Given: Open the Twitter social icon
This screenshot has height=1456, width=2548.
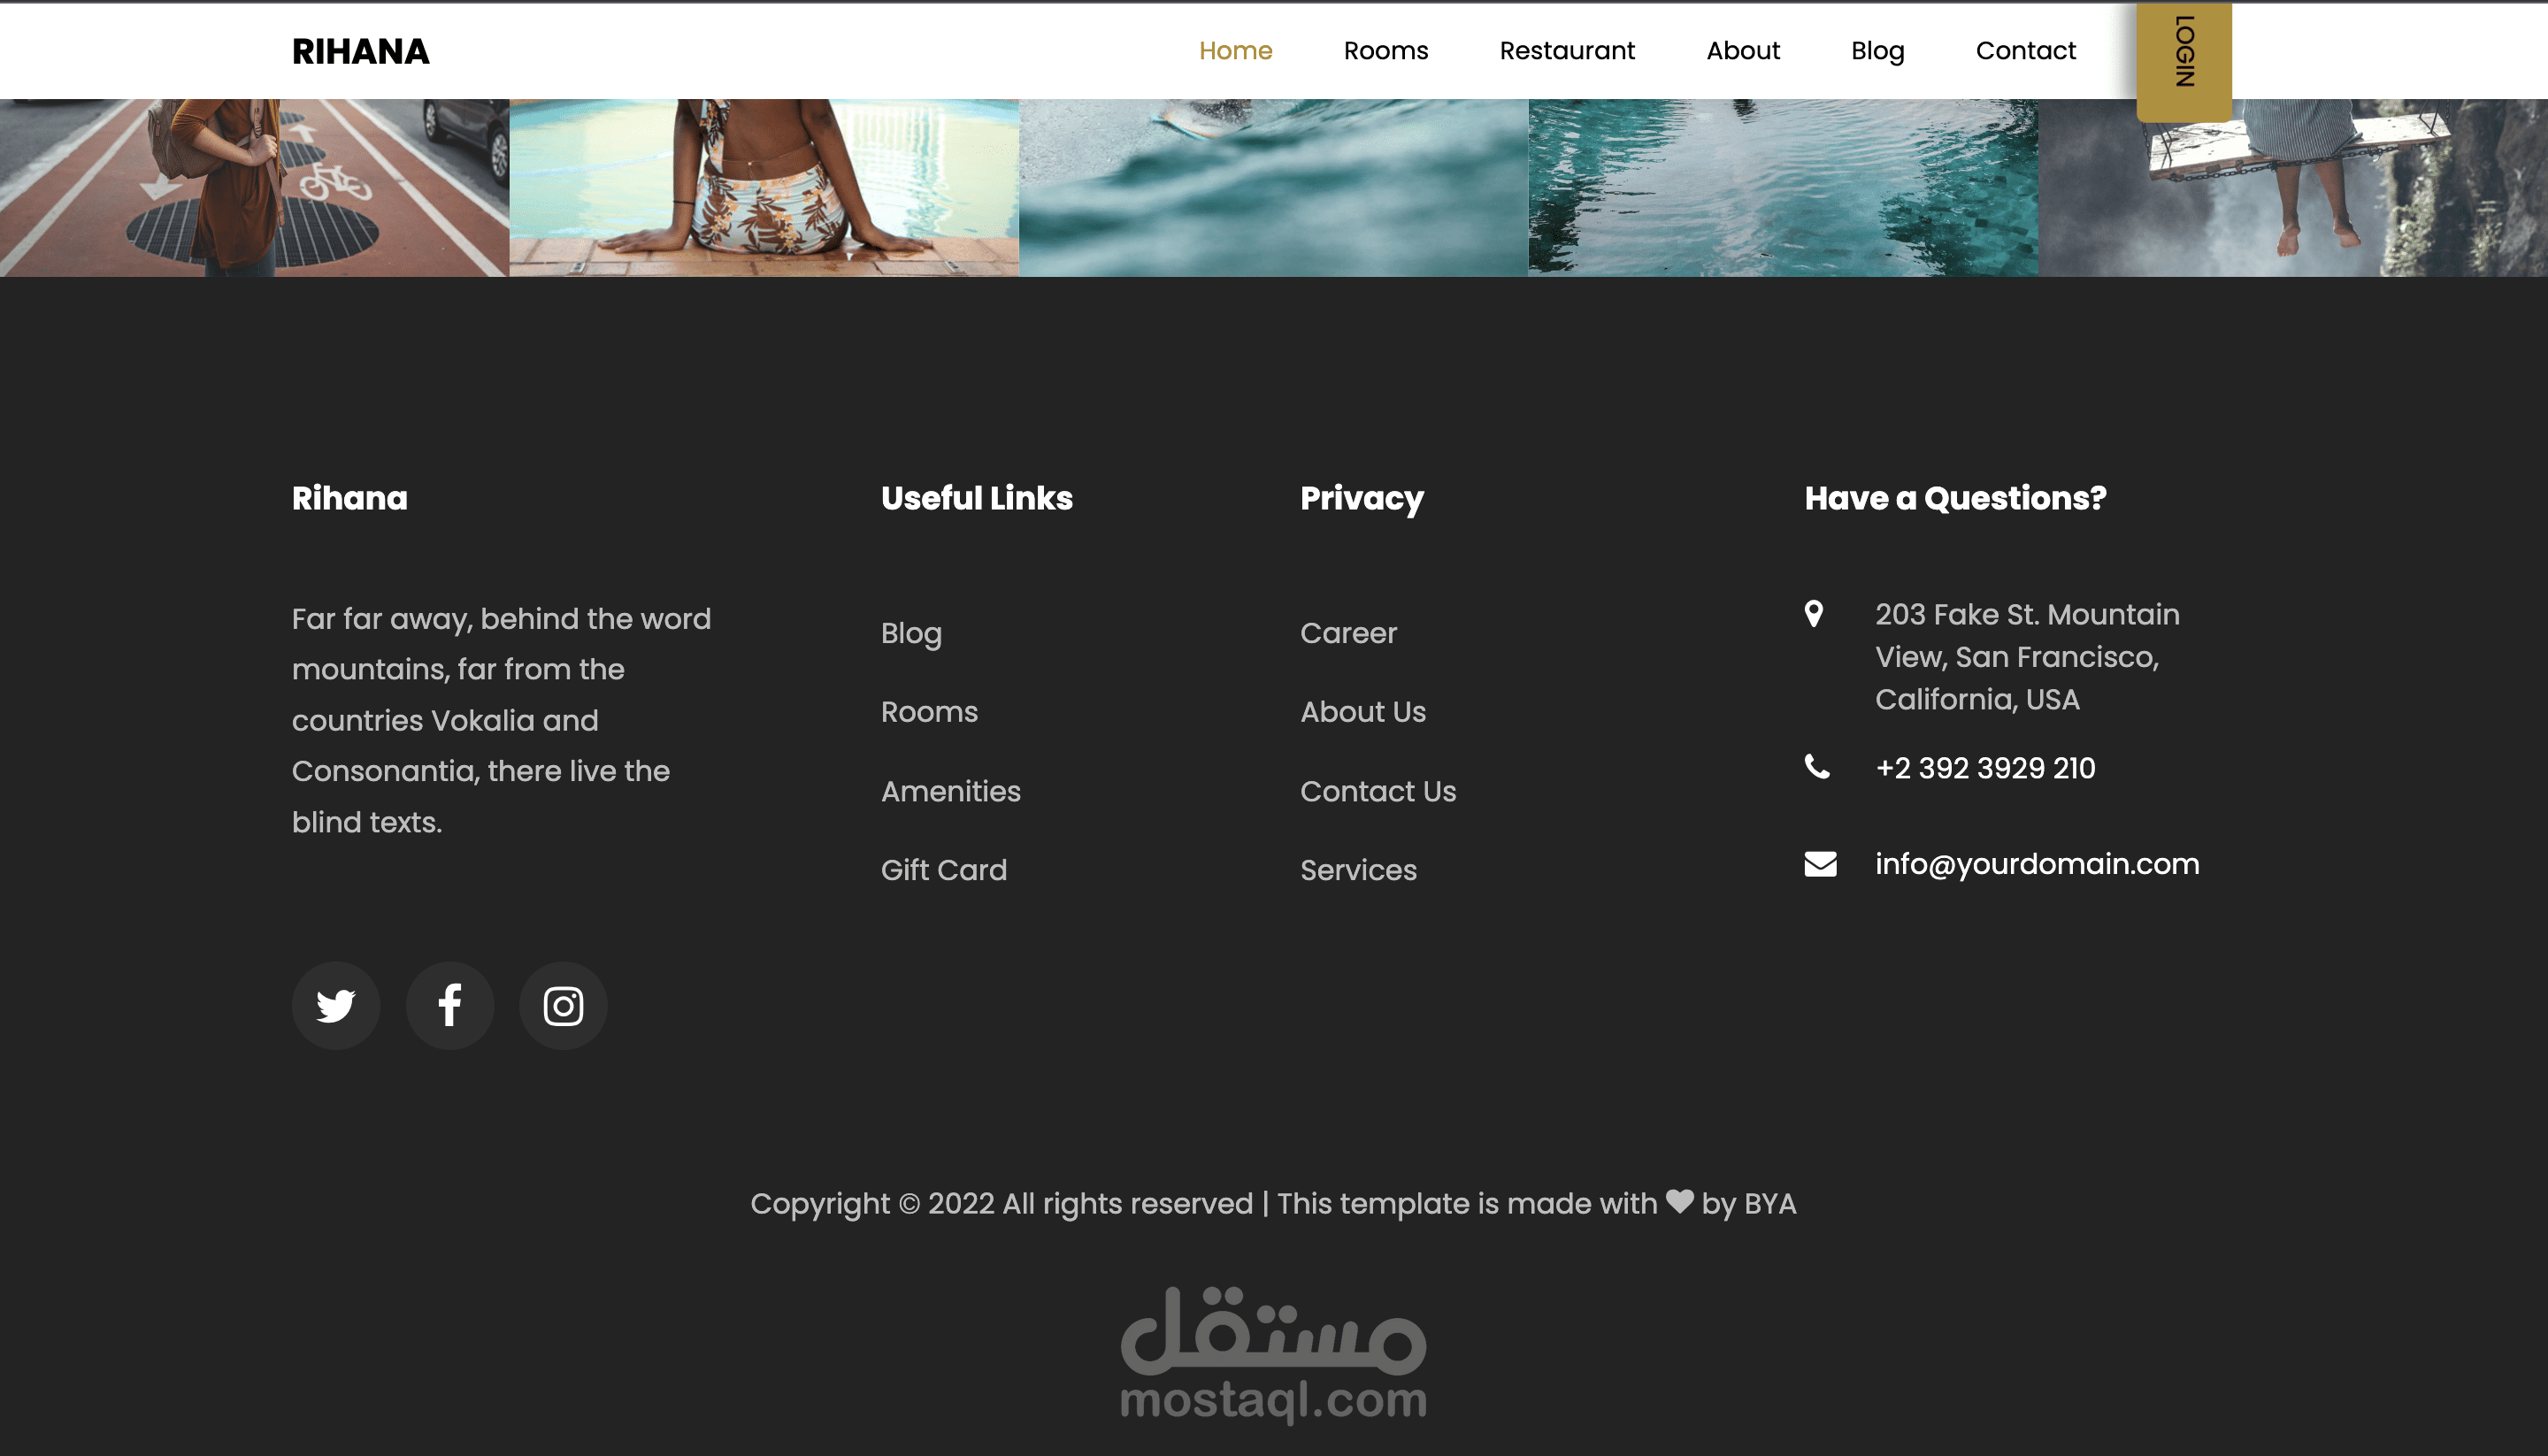Looking at the screenshot, I should pos(335,1005).
